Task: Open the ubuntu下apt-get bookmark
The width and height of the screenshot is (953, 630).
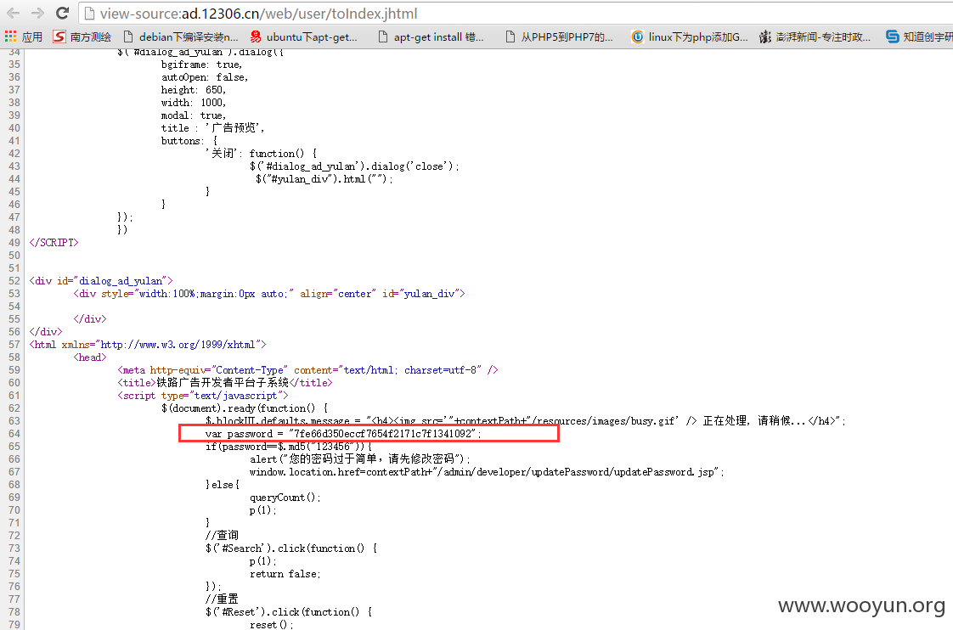Action: pyautogui.click(x=304, y=37)
